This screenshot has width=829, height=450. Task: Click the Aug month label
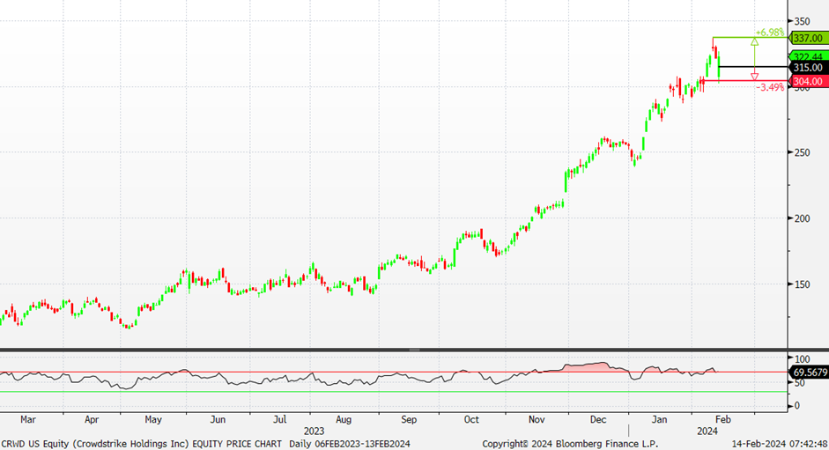[344, 420]
